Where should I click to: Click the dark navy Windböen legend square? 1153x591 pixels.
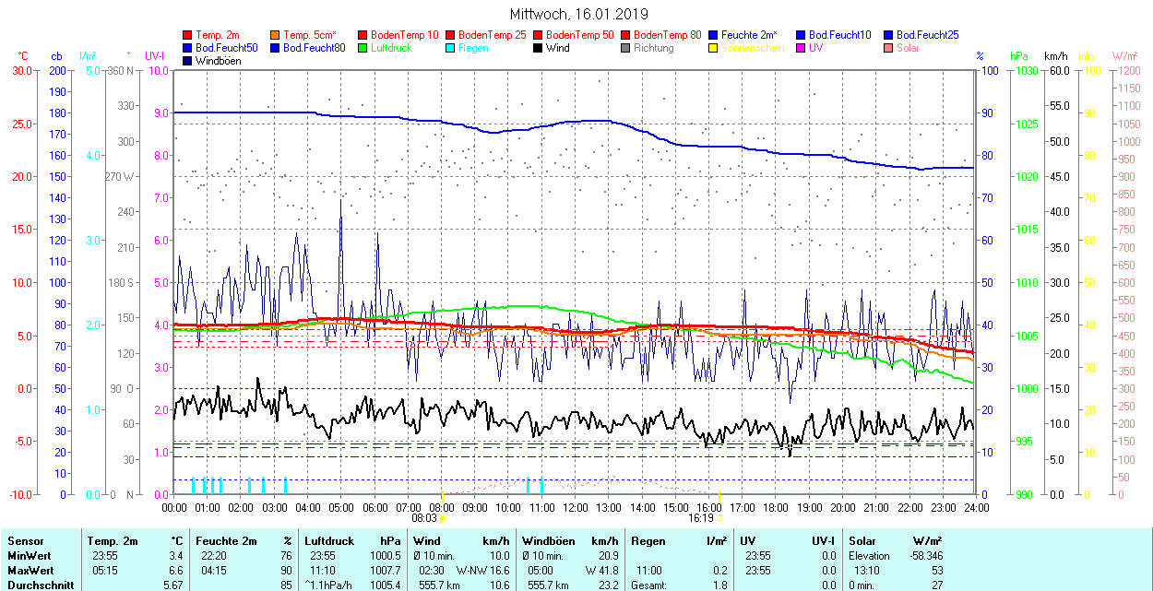pos(188,61)
